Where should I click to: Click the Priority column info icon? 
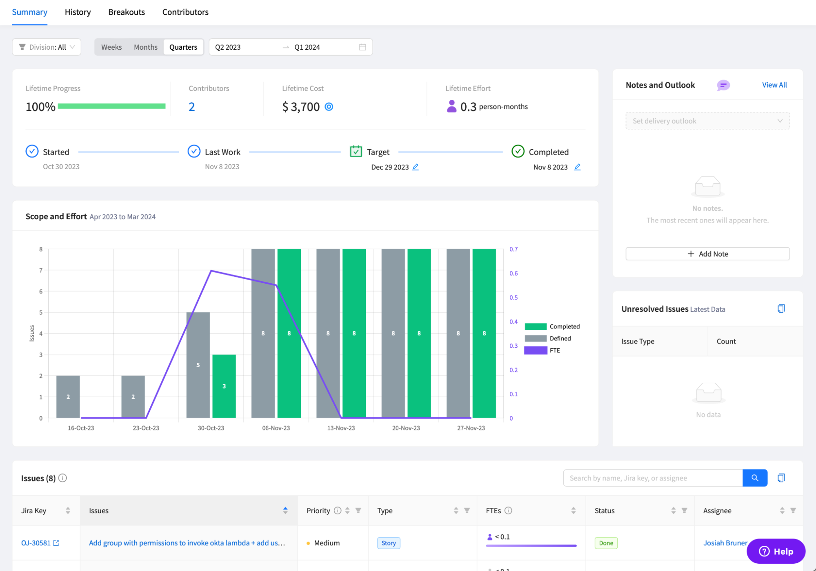tap(337, 511)
